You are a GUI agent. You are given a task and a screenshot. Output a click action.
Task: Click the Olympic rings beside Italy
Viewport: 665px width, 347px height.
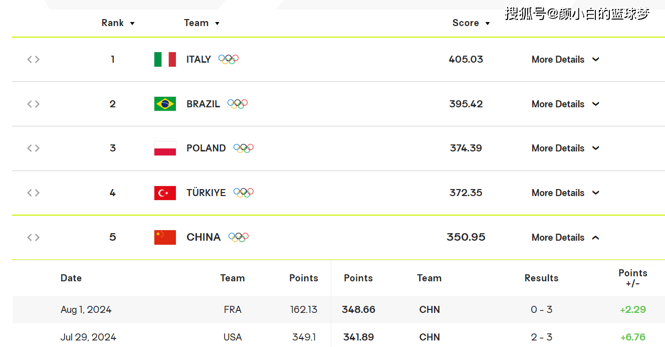[x=229, y=59]
